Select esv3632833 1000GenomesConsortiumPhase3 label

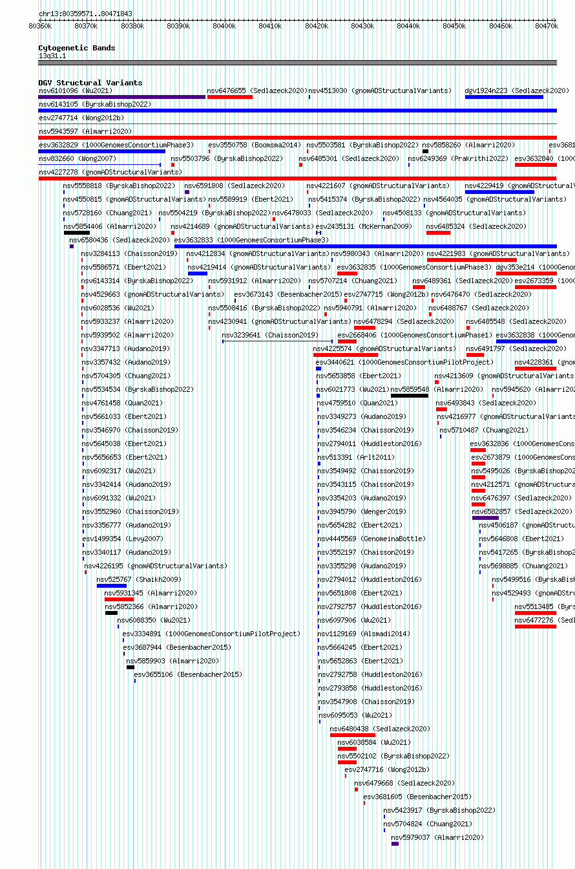[251, 240]
